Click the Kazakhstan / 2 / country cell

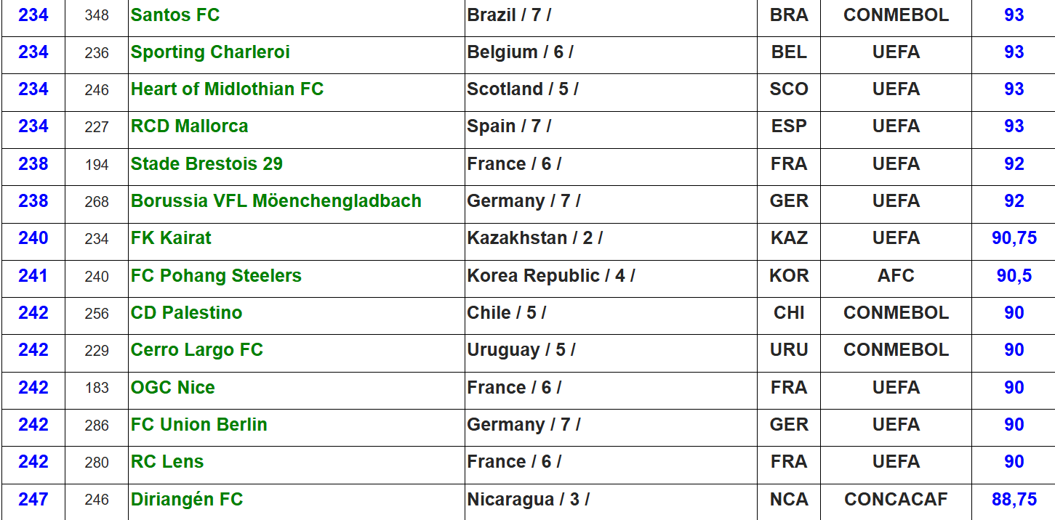[534, 238]
